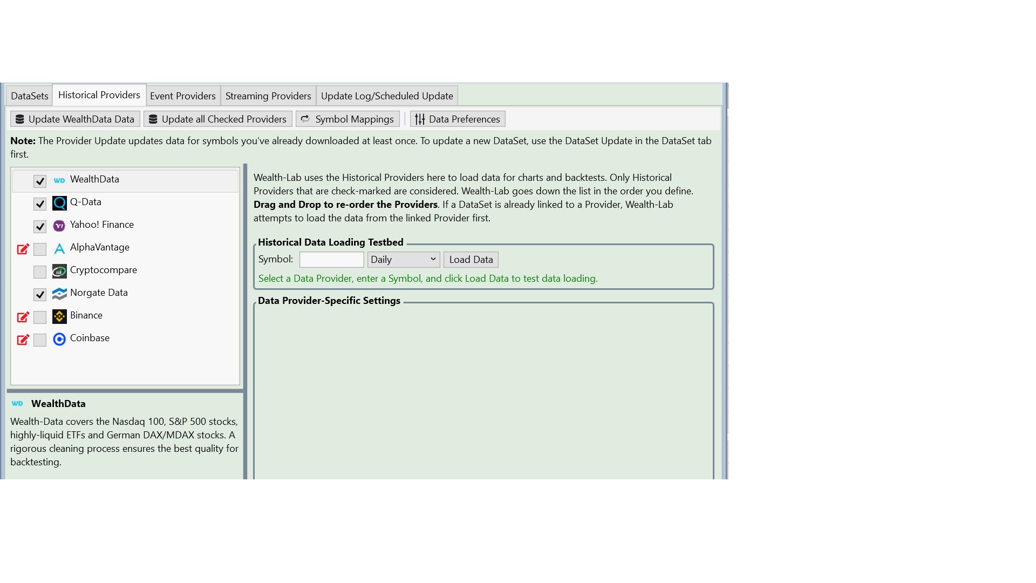Click the Cryptocompare logo icon
Image resolution: width=1036 pixels, height=583 pixels.
tap(59, 271)
